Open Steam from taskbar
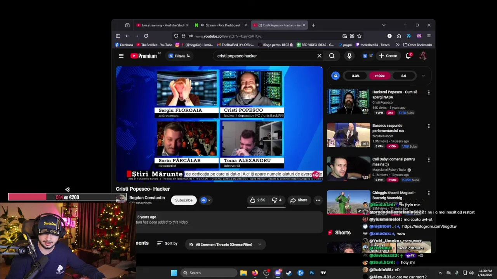Image resolution: width=497 pixels, height=279 pixels. click(289, 273)
